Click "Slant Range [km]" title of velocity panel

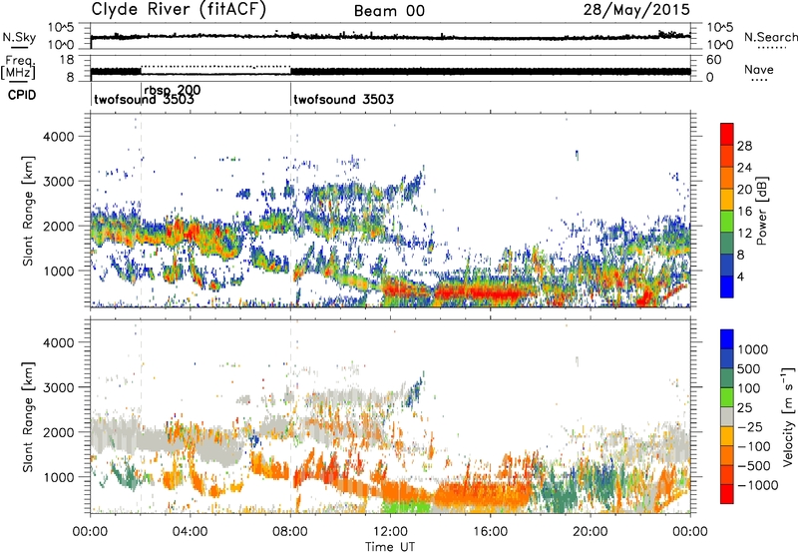pyautogui.click(x=28, y=416)
